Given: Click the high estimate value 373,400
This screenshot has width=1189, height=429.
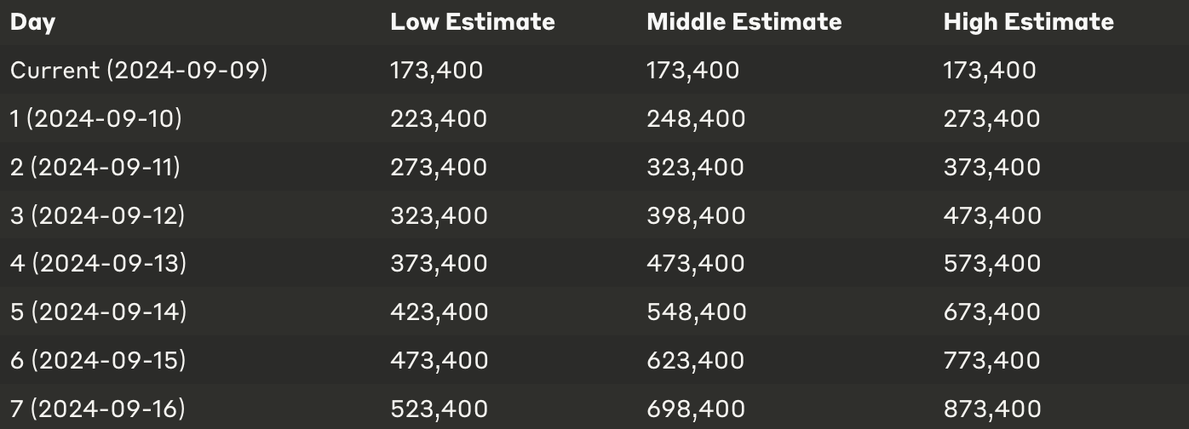Looking at the screenshot, I should pos(992,167).
